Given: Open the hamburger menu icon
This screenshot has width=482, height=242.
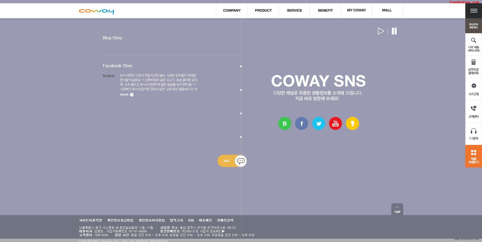Looking at the screenshot, I should (x=474, y=11).
